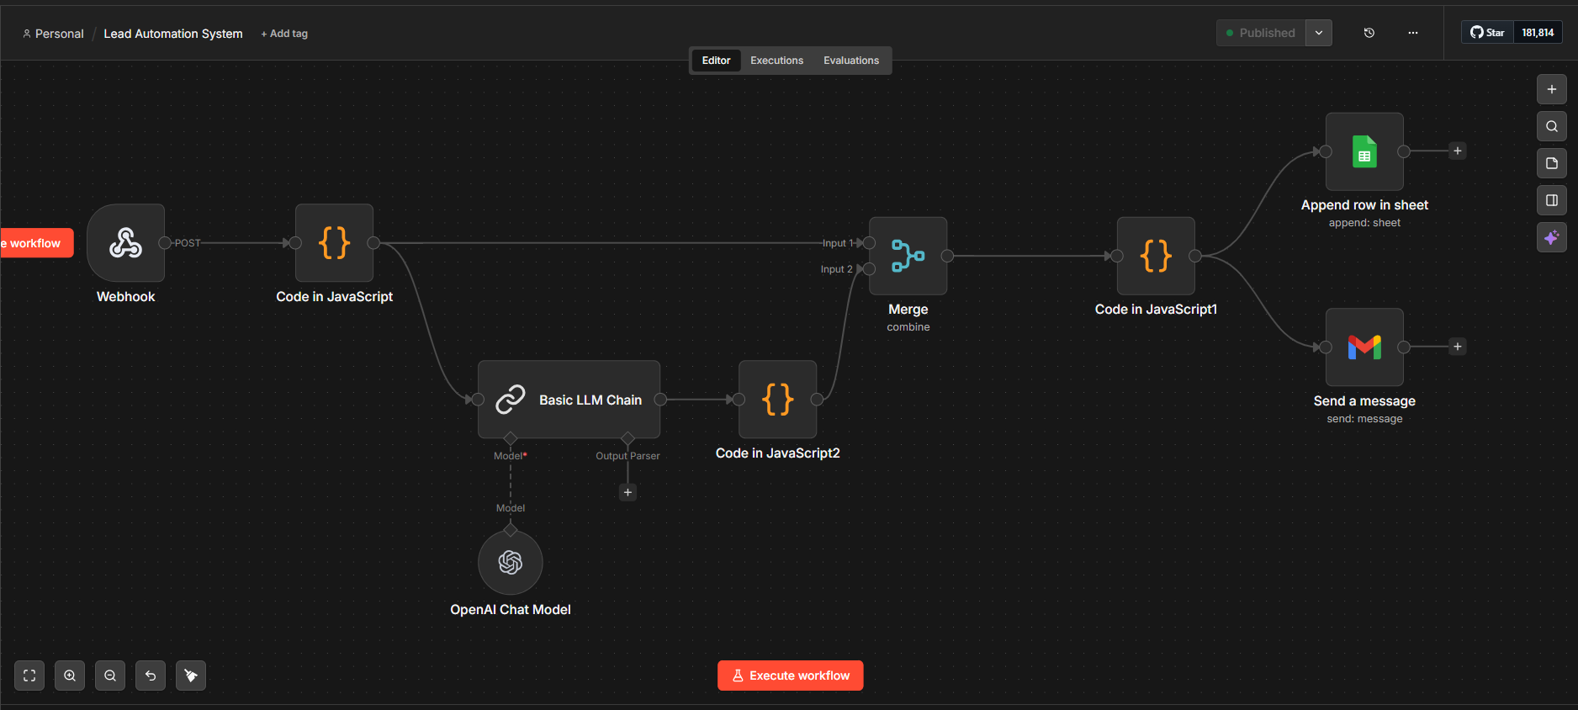The height and width of the screenshot is (710, 1578).
Task: Click the first Code in JavaScript node
Action: pyautogui.click(x=335, y=243)
